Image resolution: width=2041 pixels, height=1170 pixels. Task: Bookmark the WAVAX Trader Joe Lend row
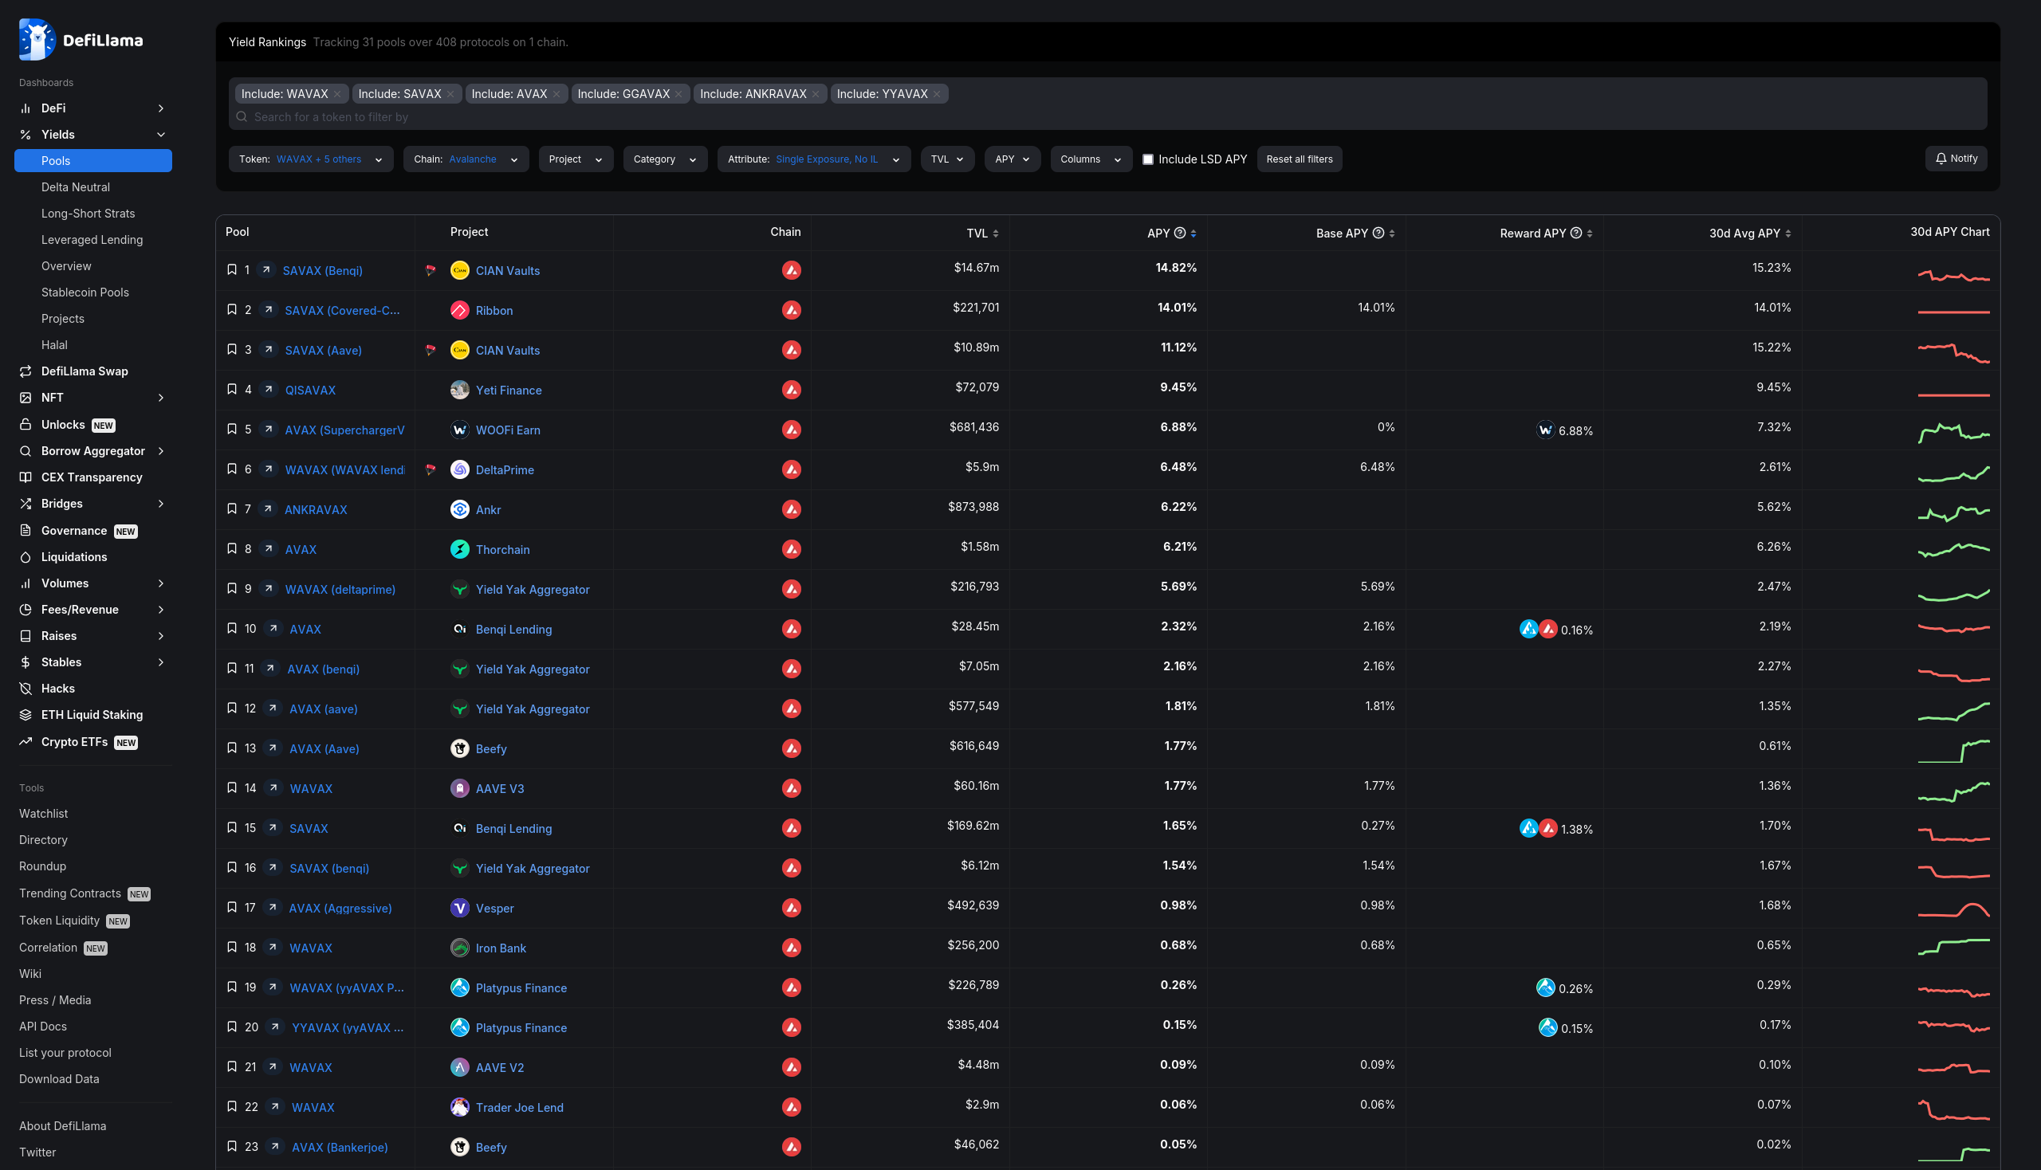point(231,1106)
